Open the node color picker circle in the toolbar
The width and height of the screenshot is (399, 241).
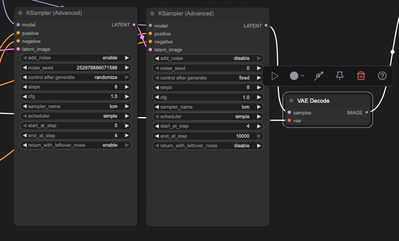[294, 76]
